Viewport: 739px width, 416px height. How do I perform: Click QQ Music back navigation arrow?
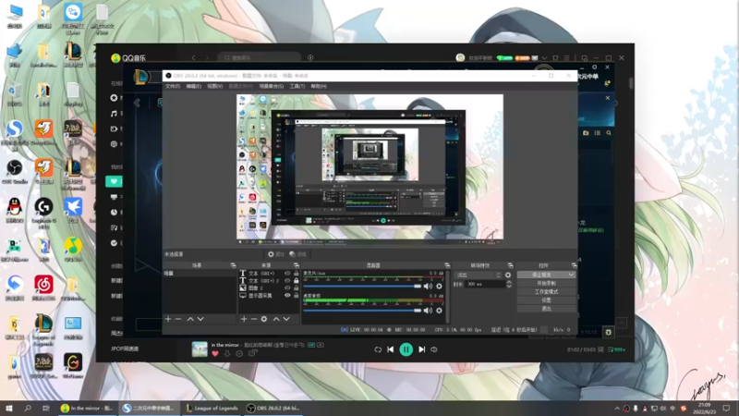[x=193, y=57]
